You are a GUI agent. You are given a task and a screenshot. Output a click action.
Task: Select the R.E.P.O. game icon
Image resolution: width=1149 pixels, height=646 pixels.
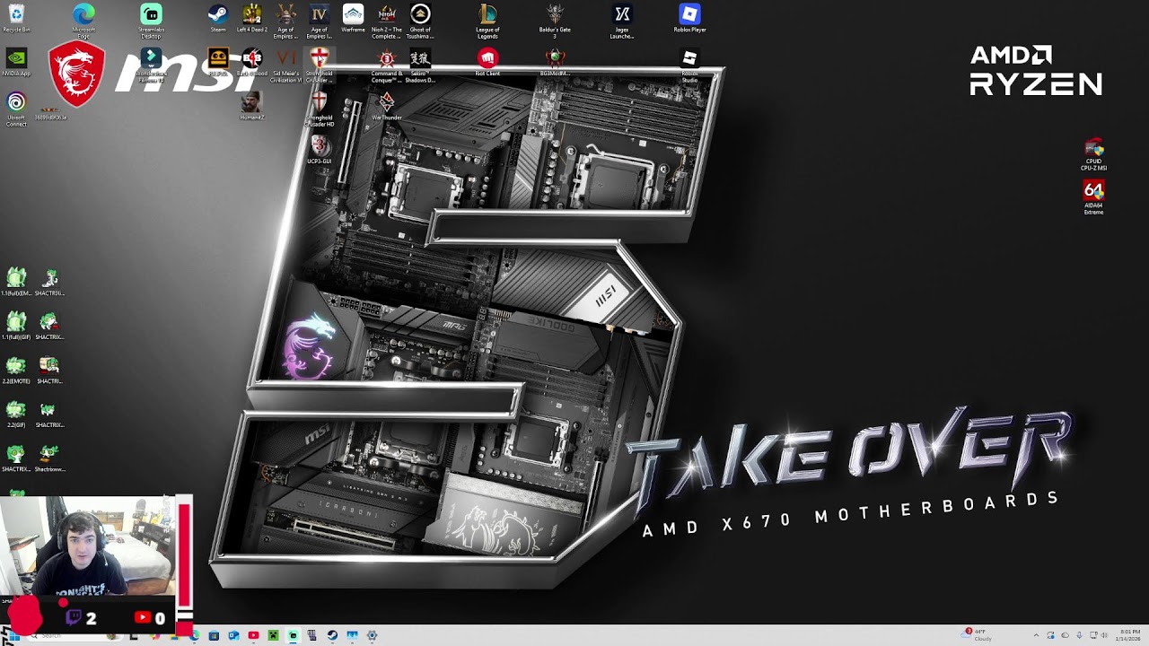tap(218, 63)
